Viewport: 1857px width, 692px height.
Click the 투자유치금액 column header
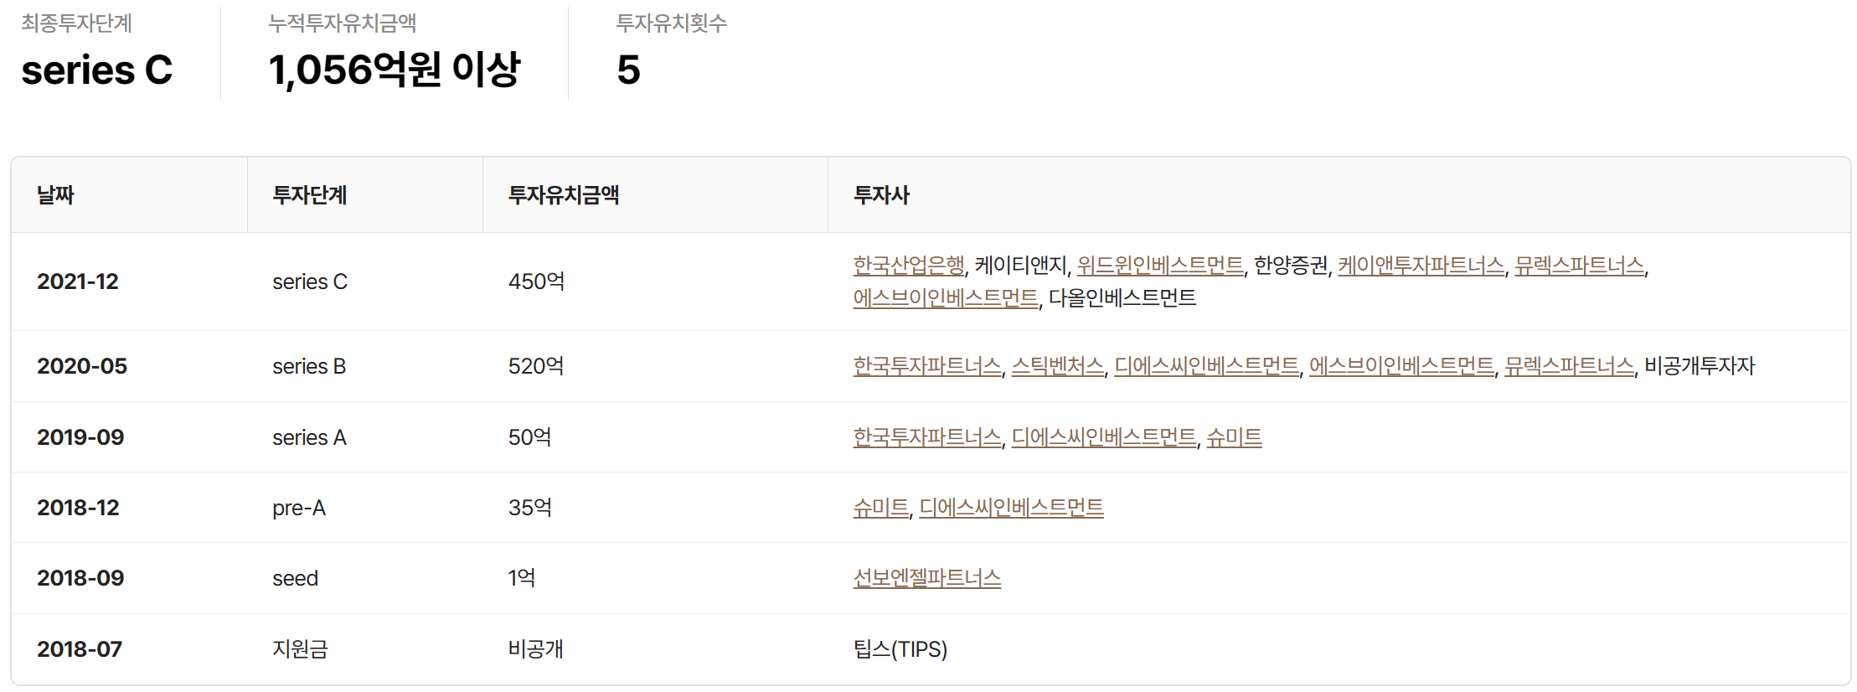[x=564, y=195]
